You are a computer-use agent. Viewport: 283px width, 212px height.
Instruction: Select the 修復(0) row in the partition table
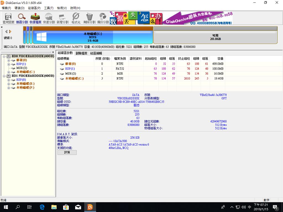click(141, 64)
